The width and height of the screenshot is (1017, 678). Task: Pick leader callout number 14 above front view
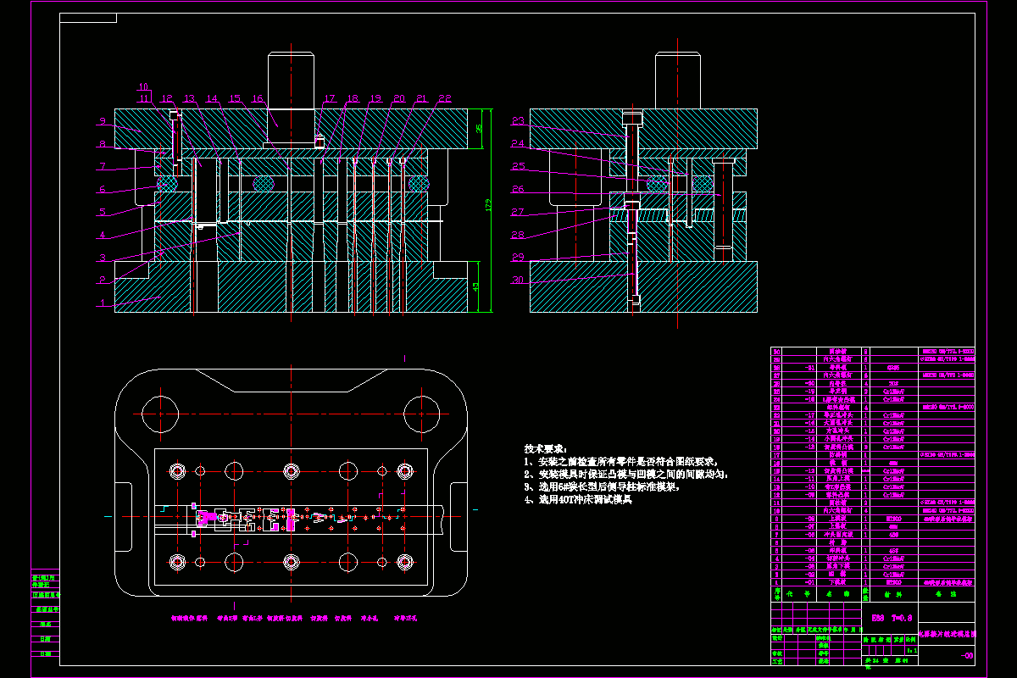212,99
